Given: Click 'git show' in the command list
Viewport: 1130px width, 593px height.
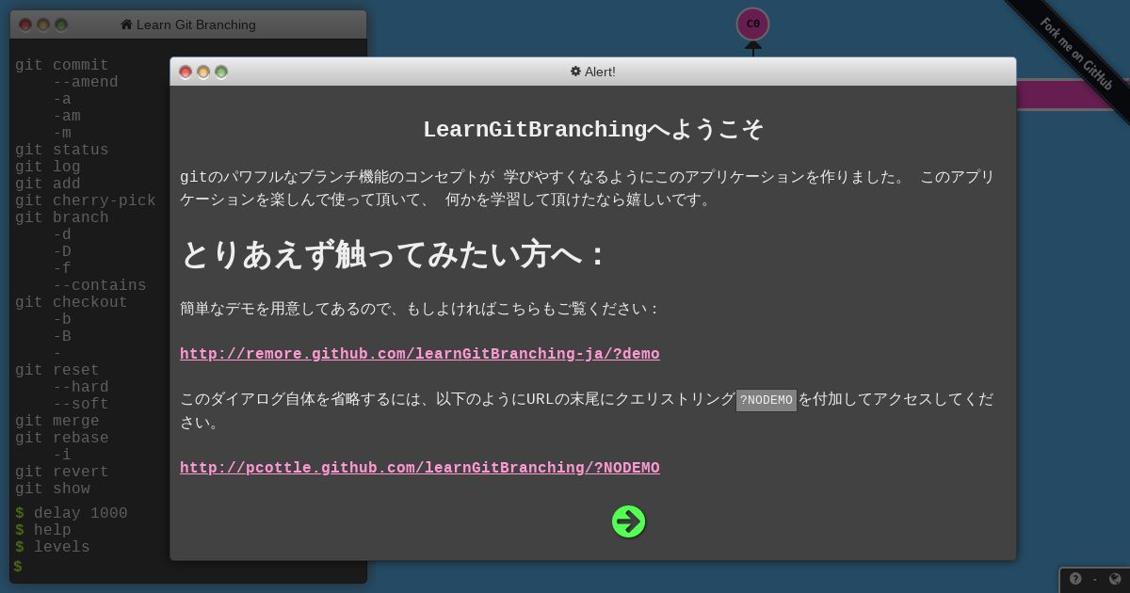Looking at the screenshot, I should pyautogui.click(x=53, y=489).
